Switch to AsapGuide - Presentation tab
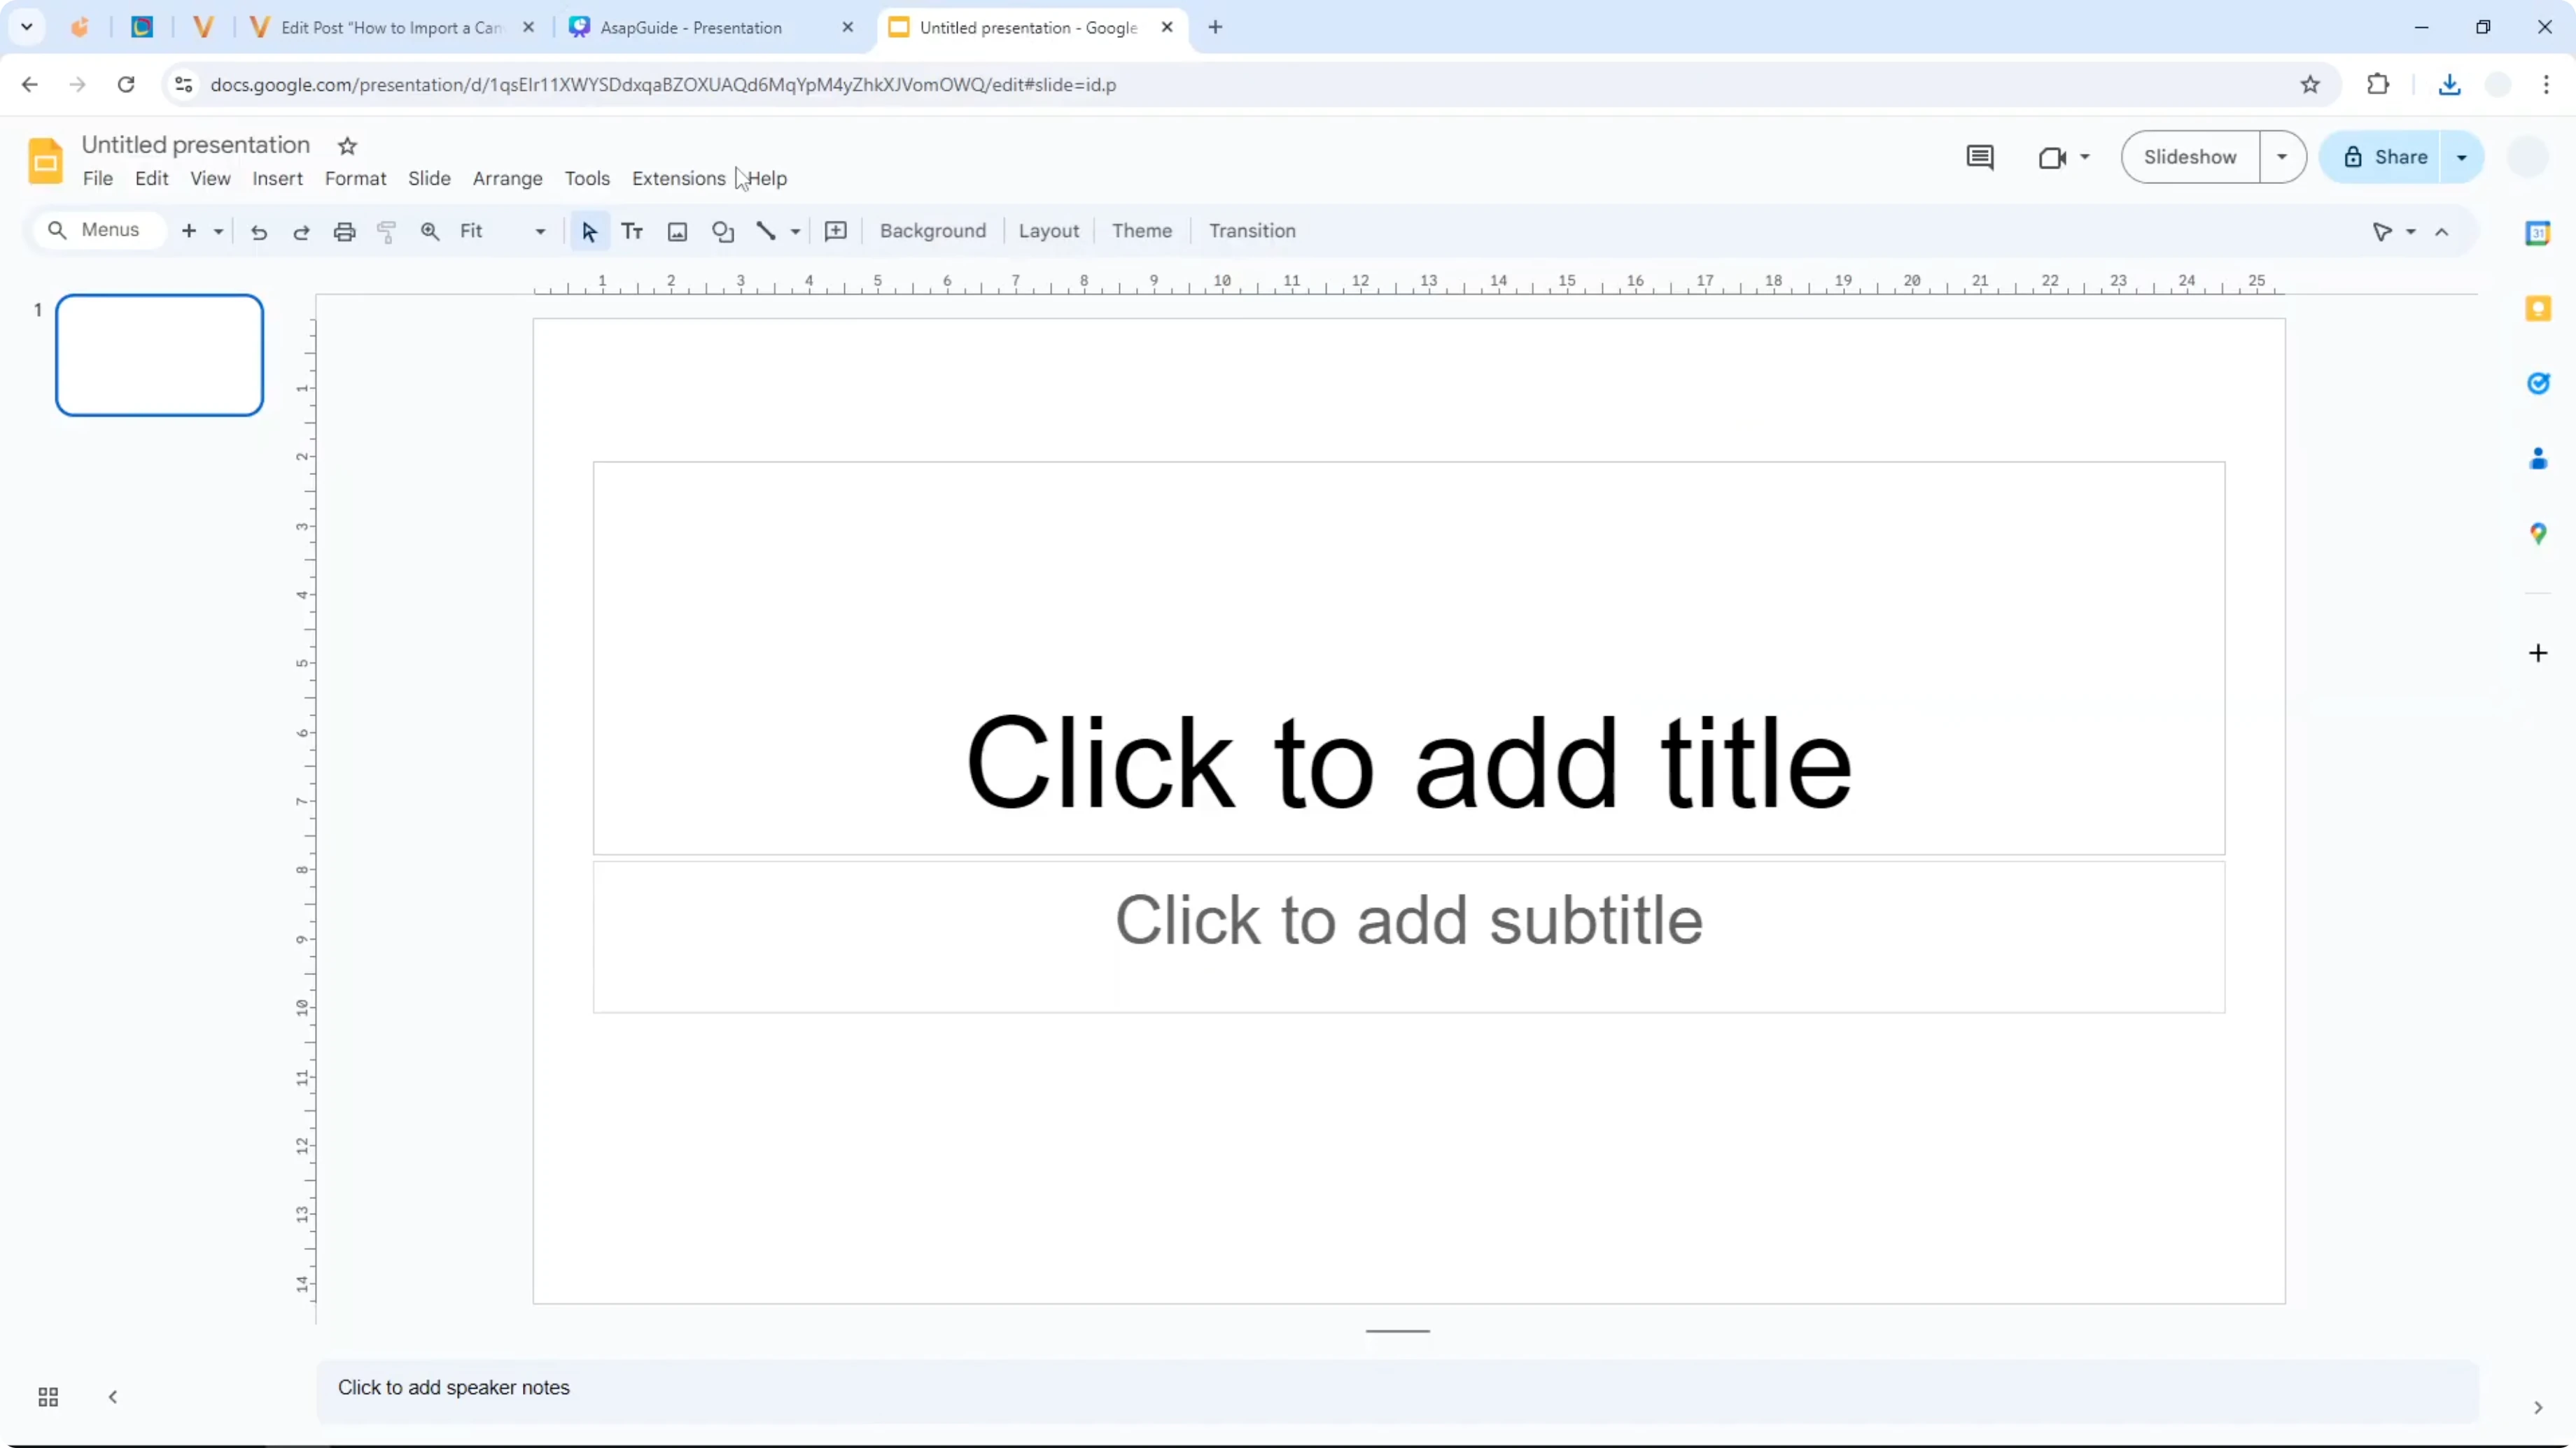This screenshot has height=1448, width=2576. tap(711, 28)
